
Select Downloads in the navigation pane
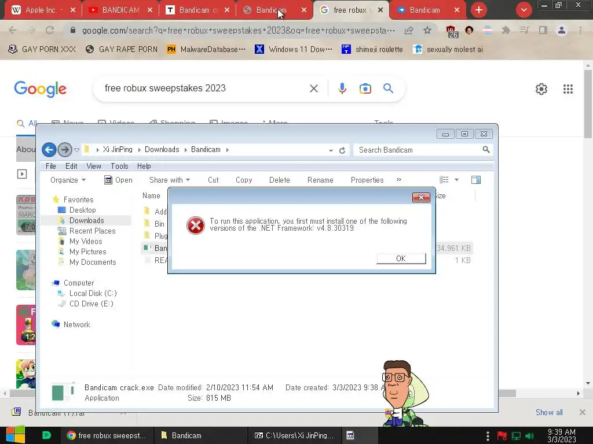click(x=87, y=220)
